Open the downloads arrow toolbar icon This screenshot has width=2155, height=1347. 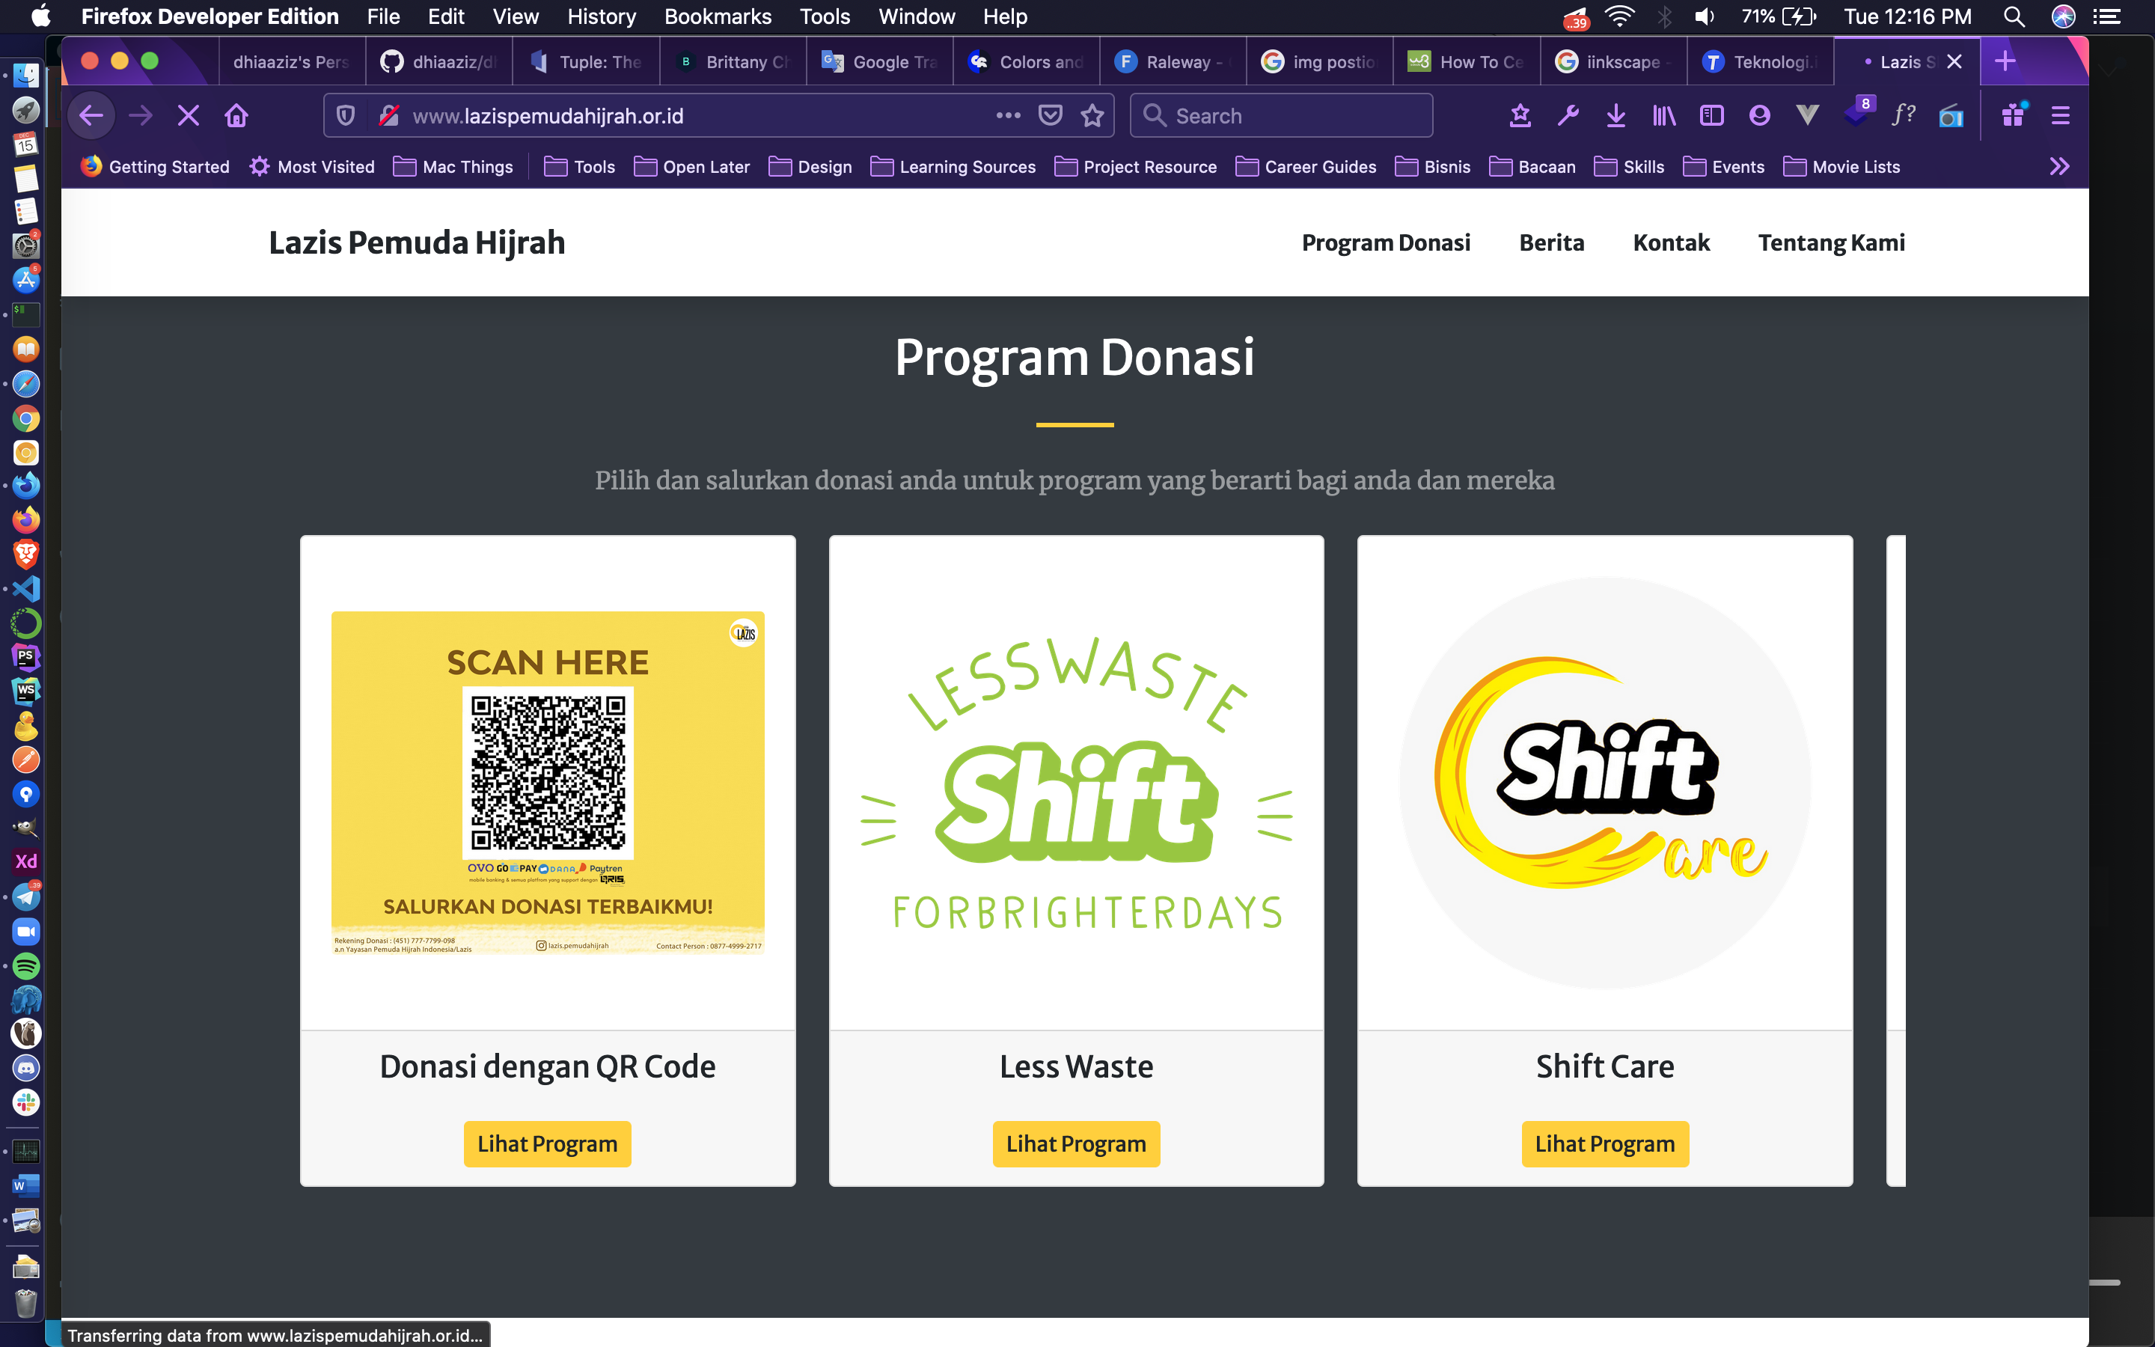point(1616,116)
